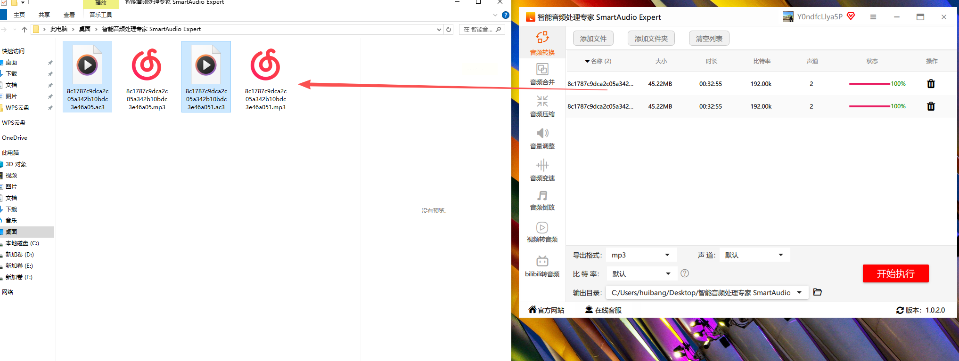Open the 音频压缩 audio compression module

coord(542,106)
